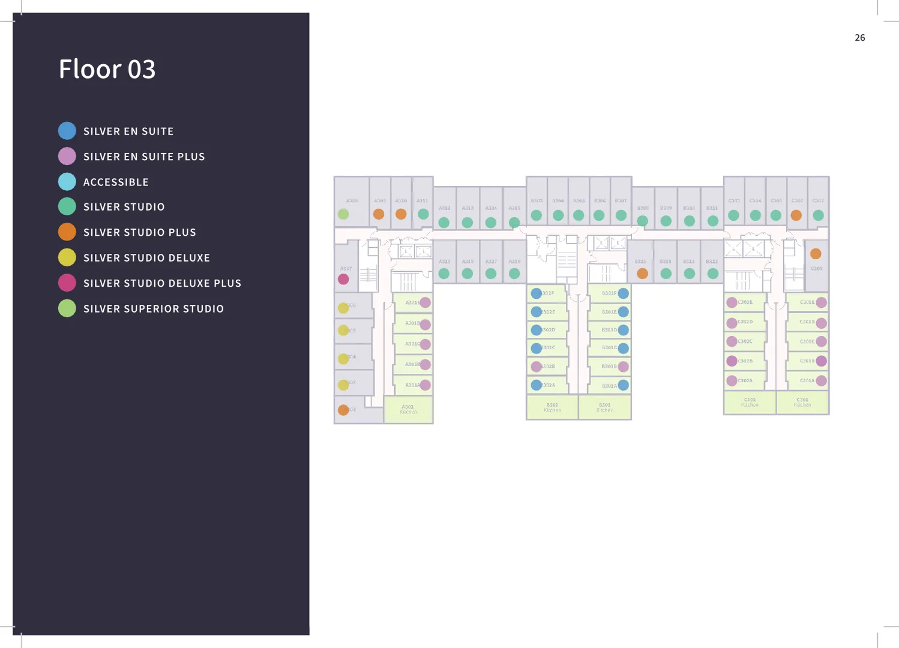Select the Accessible legend color circle

click(x=67, y=182)
